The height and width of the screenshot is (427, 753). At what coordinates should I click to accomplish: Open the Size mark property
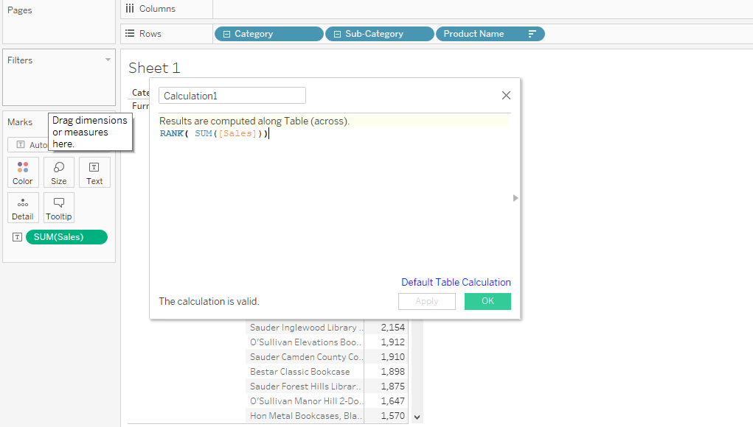click(59, 172)
